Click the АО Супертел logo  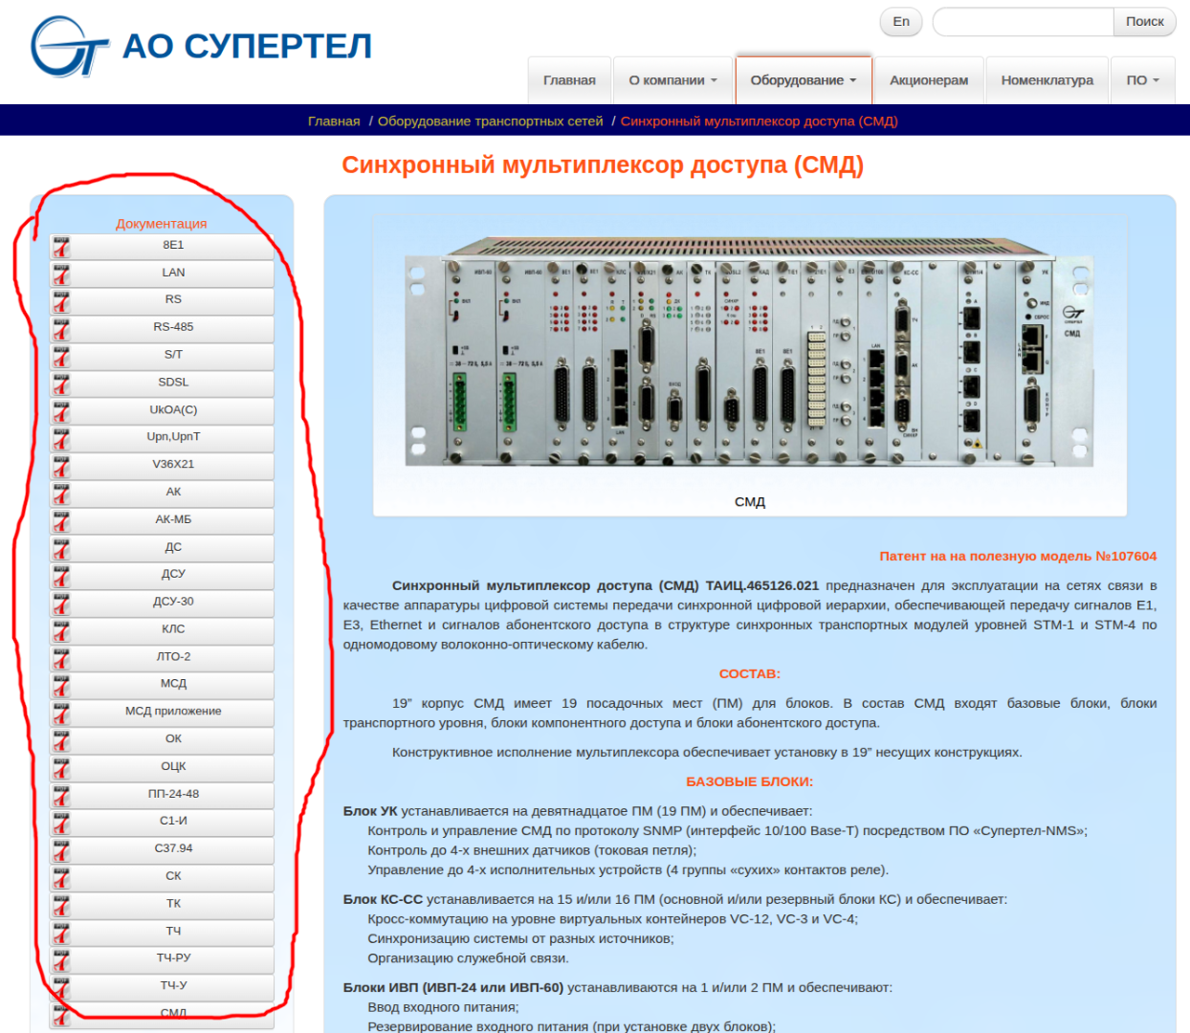pos(201,46)
